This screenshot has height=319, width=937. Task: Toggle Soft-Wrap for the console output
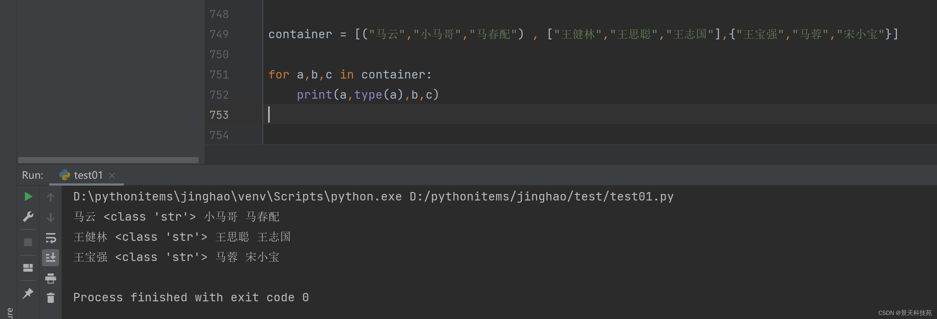pos(51,238)
